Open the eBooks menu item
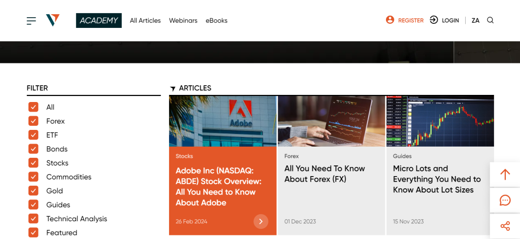The width and height of the screenshot is (520, 239). tap(216, 21)
